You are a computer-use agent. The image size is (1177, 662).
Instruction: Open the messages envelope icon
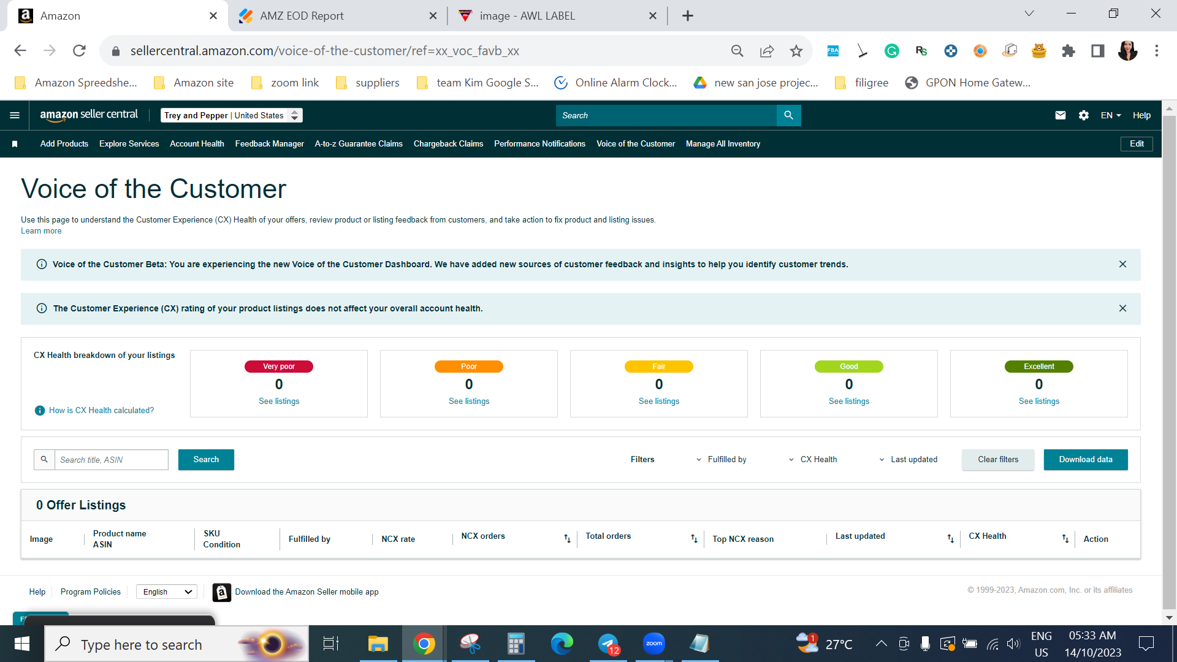(x=1060, y=115)
